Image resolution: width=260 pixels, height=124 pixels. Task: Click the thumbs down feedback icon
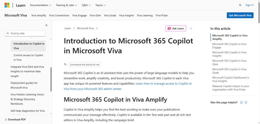pyautogui.click(x=246, y=102)
